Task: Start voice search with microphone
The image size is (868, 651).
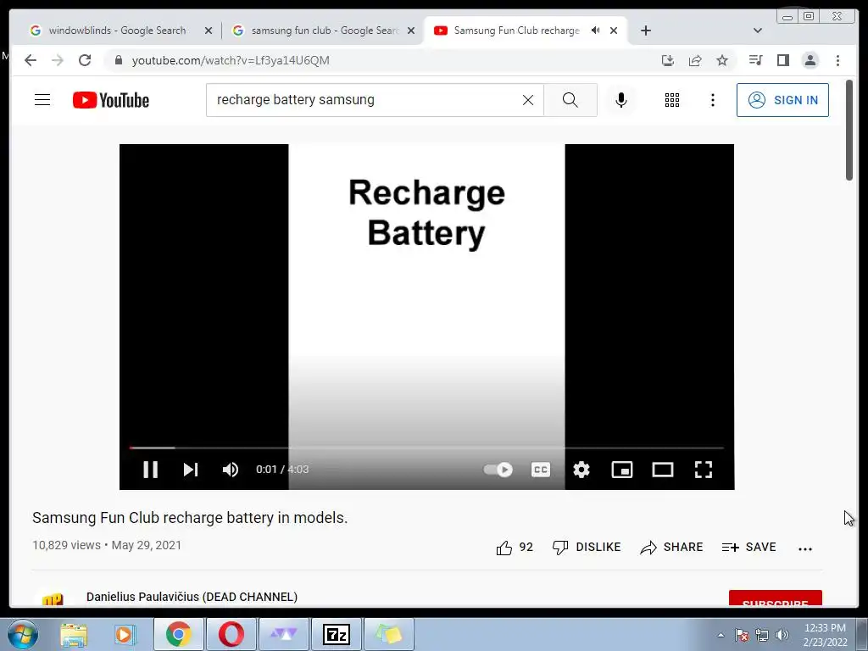Action: tap(621, 100)
